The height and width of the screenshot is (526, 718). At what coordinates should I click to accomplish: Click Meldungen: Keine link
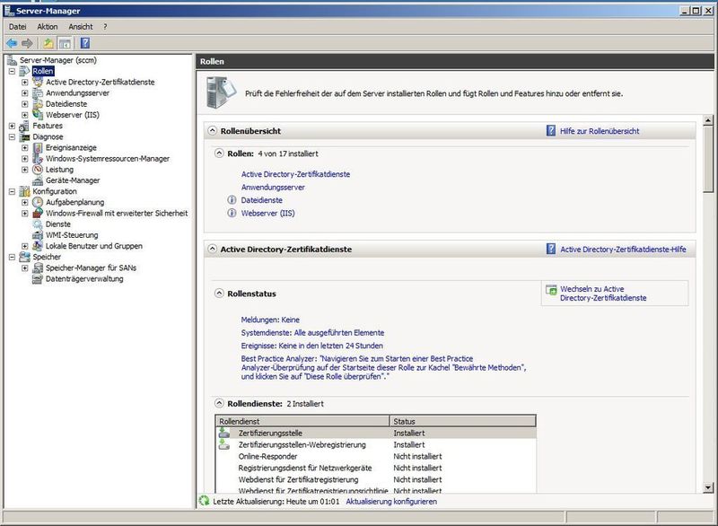point(270,320)
